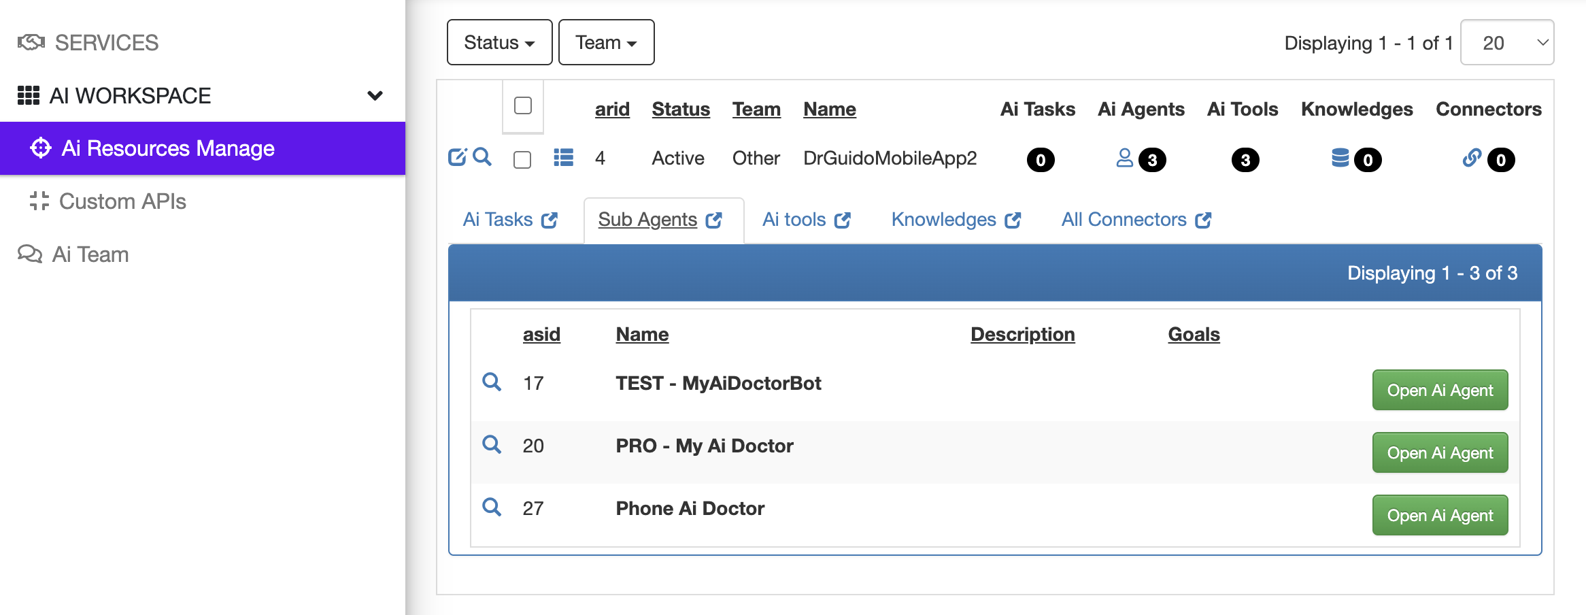Click the edit icon for DrGuidoMobileApp2 row
Image resolution: width=1586 pixels, height=615 pixels.
(457, 157)
